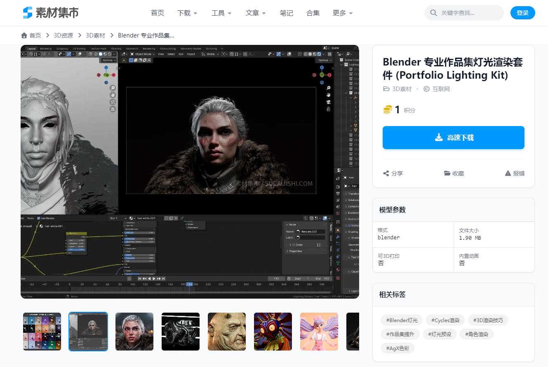The image size is (548, 367).
Task: Select 笔记 in the navigation menu
Action: [x=286, y=13]
